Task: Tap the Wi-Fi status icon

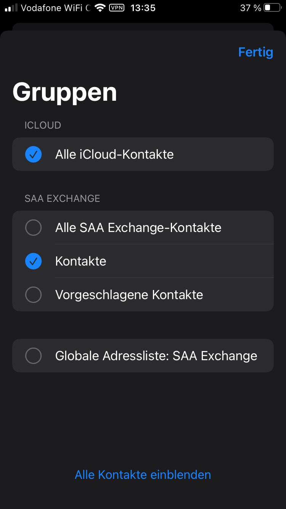Action: (100, 8)
